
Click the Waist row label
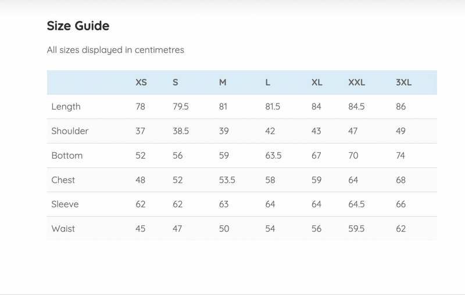pyautogui.click(x=63, y=229)
